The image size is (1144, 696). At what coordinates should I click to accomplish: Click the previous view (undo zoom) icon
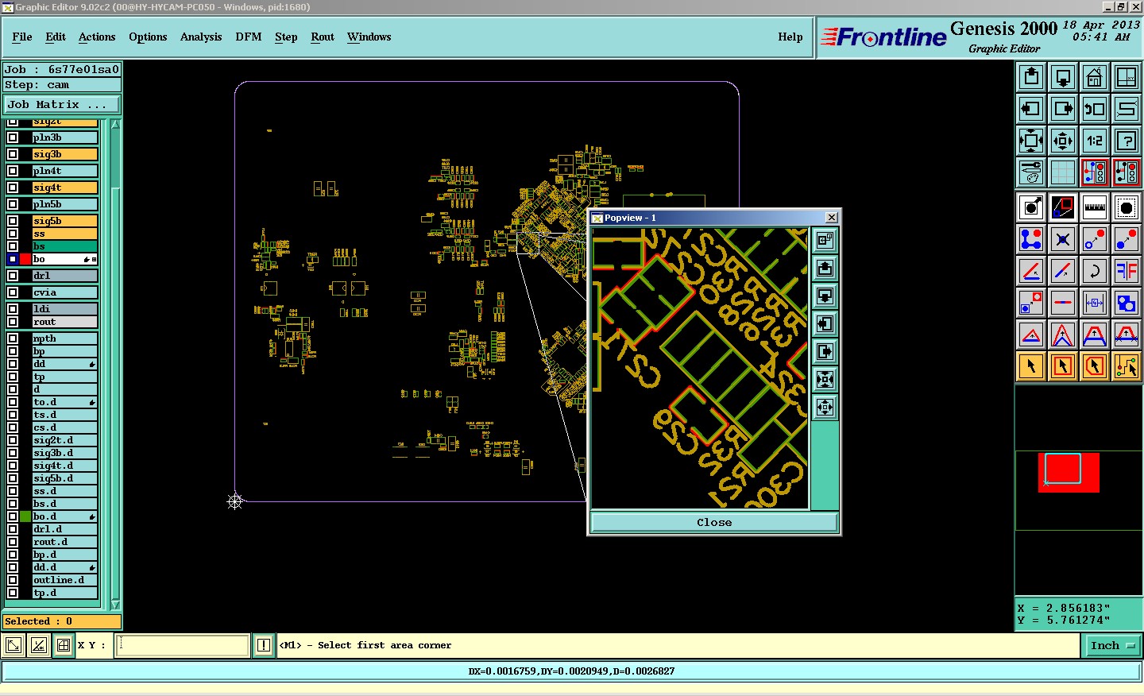[1095, 109]
